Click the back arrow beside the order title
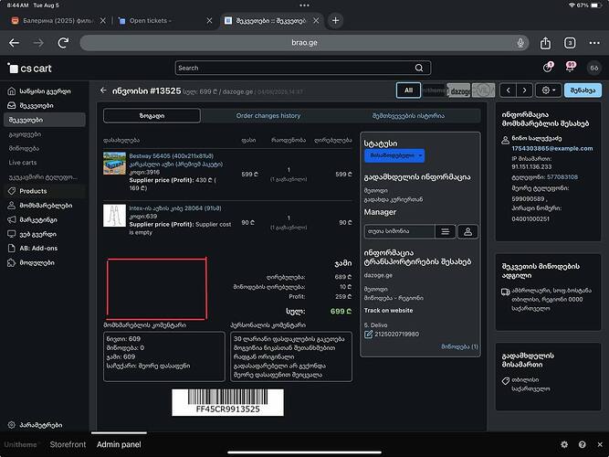The width and height of the screenshot is (609, 457). [103, 90]
